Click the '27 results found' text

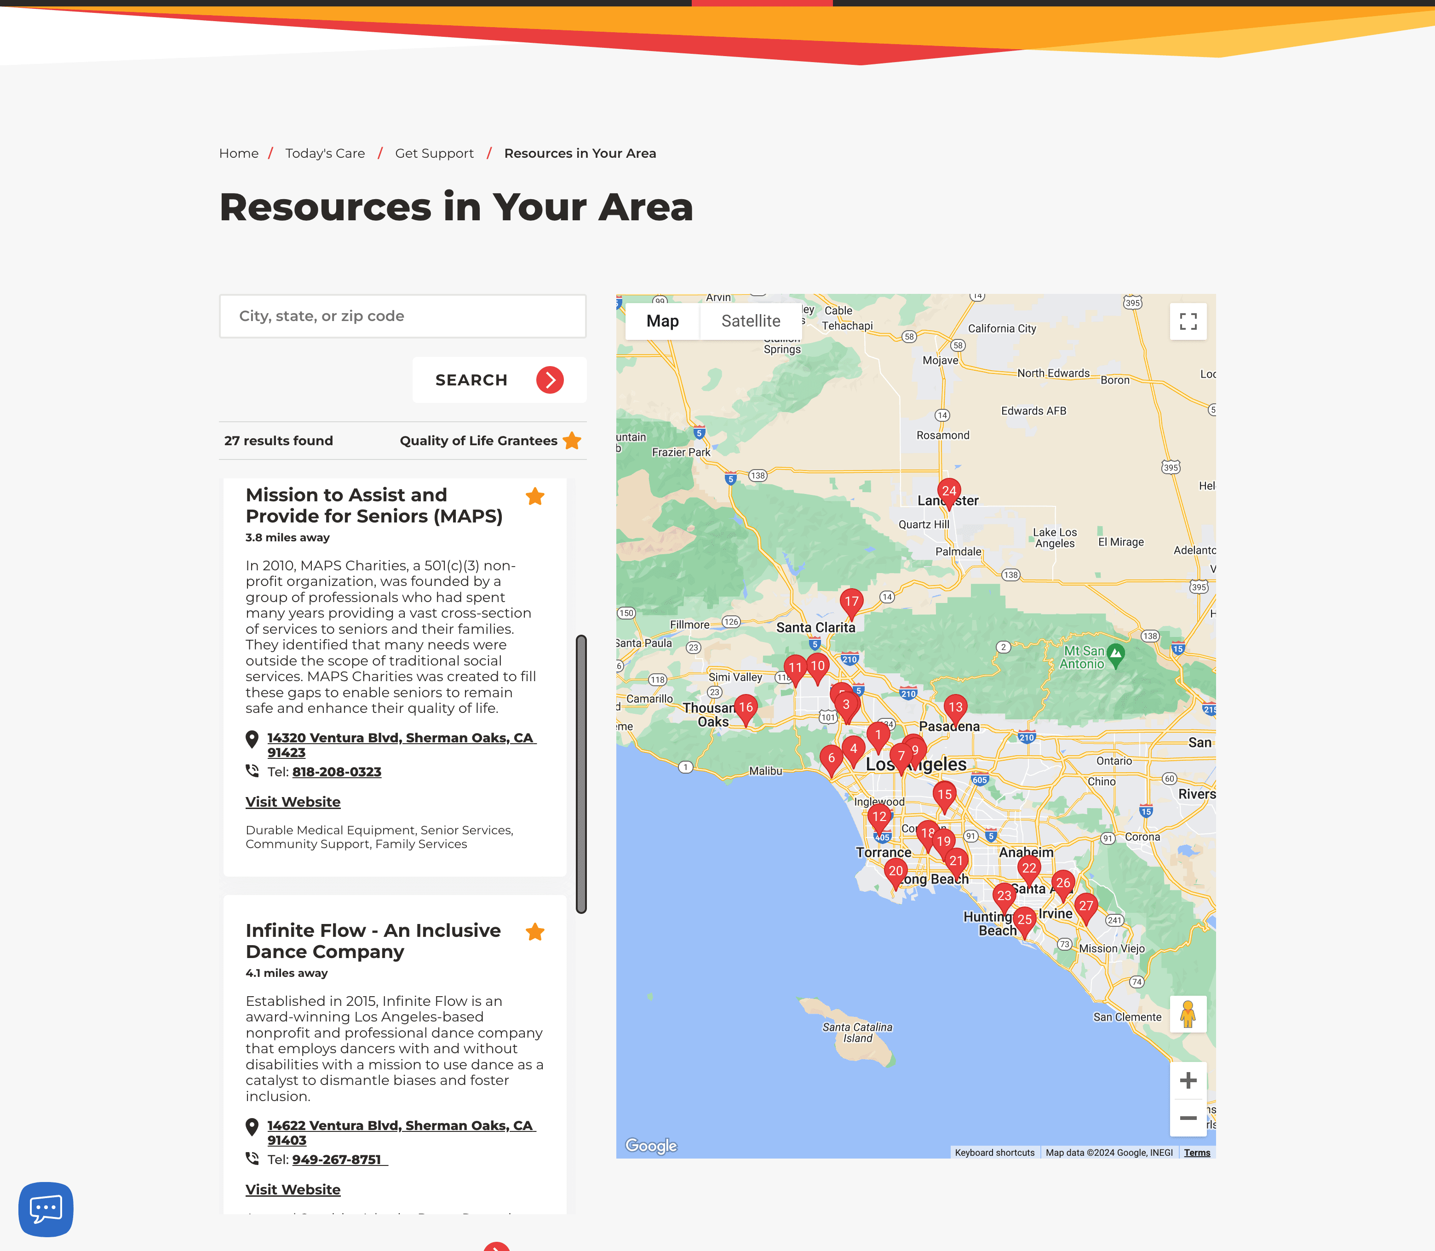tap(278, 441)
